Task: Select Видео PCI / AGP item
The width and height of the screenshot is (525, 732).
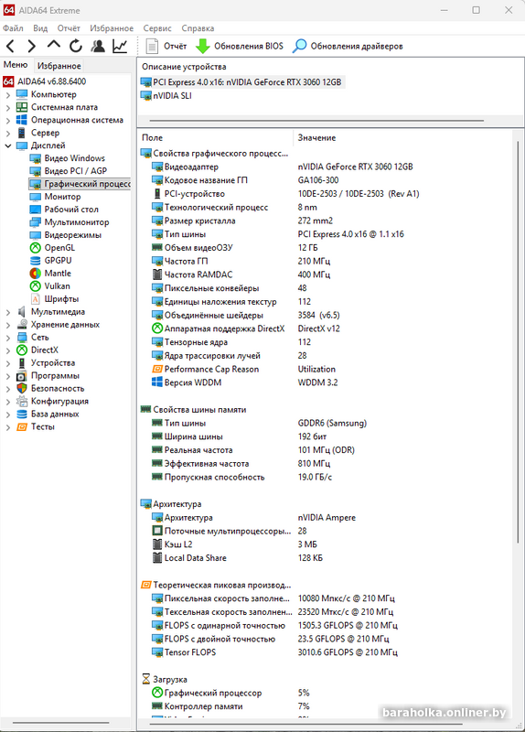Action: (75, 171)
